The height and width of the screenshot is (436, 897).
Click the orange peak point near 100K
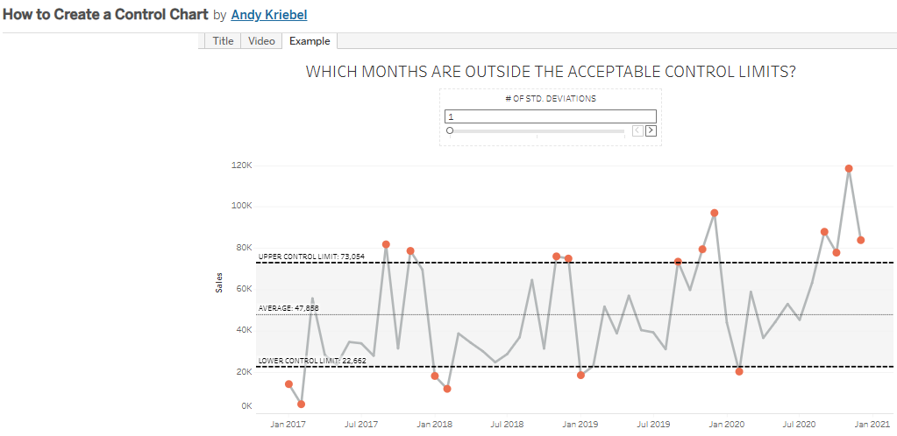click(715, 213)
